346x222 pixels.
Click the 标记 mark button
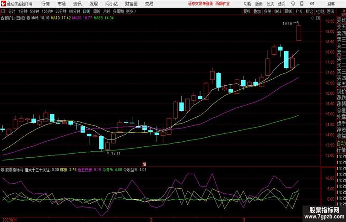coord(309,11)
